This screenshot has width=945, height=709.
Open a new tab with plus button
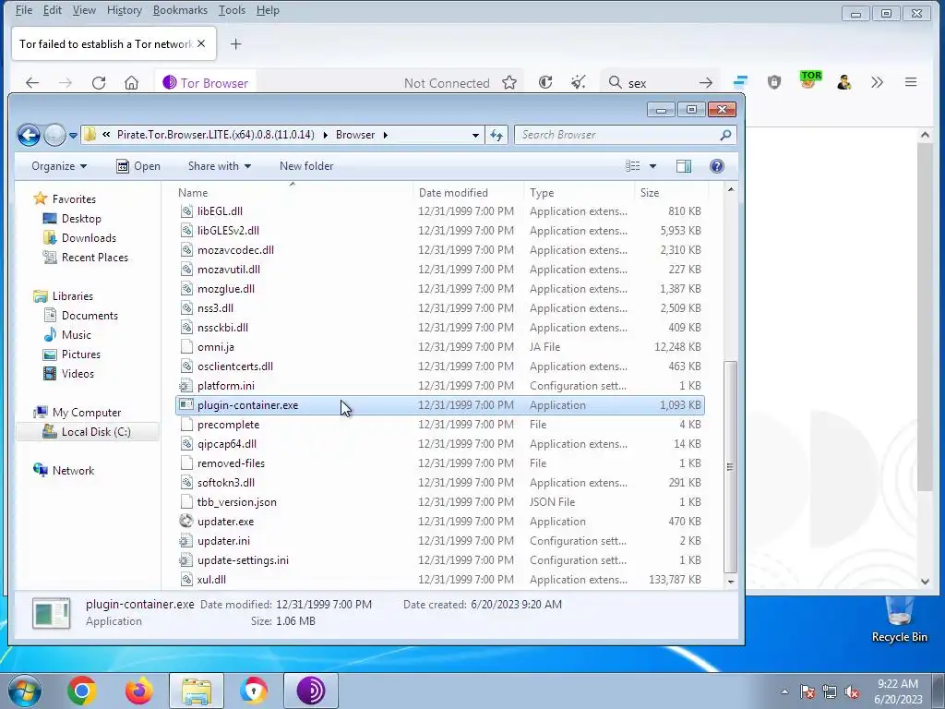tap(236, 44)
